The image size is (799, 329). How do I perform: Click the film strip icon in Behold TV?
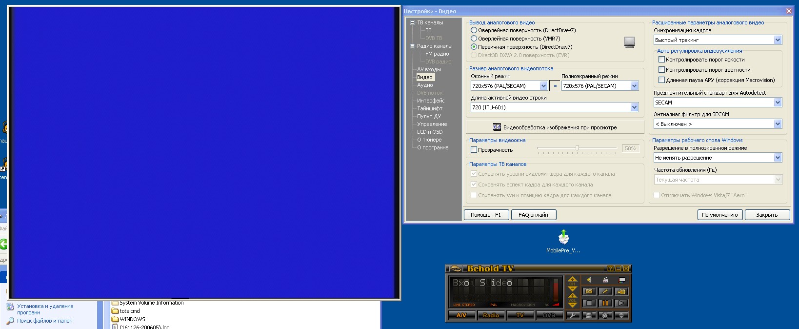(589, 315)
